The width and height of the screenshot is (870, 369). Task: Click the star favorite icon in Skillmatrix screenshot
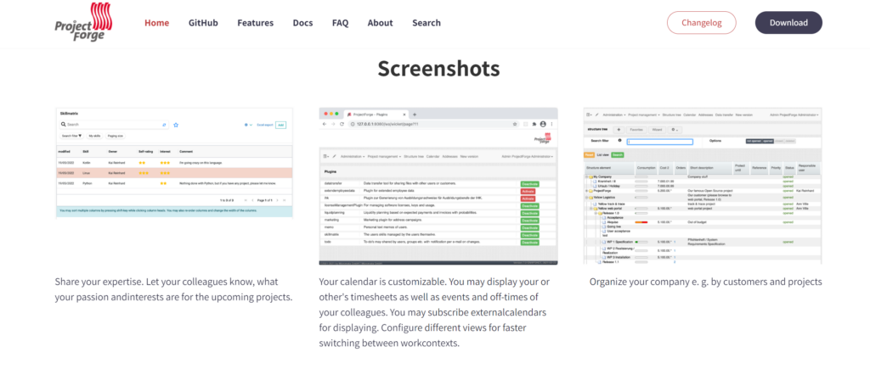(176, 125)
